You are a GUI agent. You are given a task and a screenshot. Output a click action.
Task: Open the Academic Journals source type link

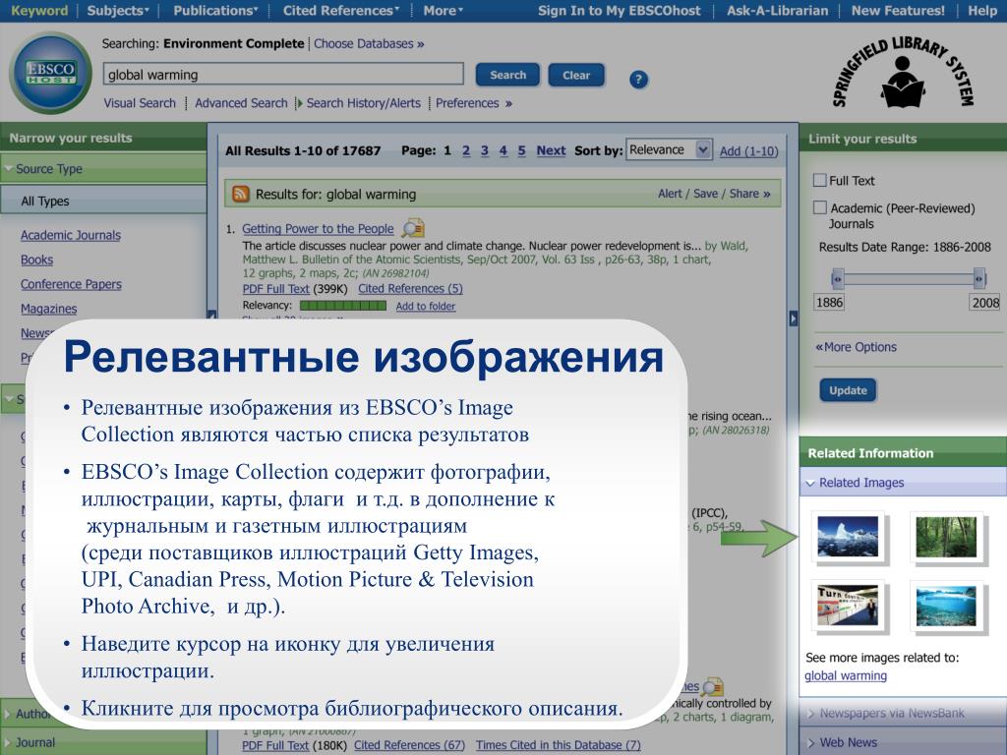71,235
